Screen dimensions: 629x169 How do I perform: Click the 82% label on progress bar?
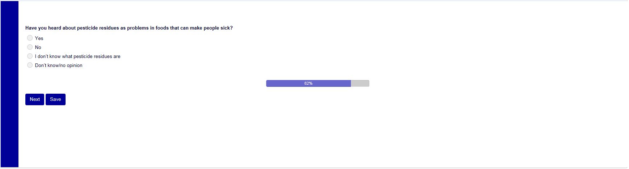tap(308, 83)
